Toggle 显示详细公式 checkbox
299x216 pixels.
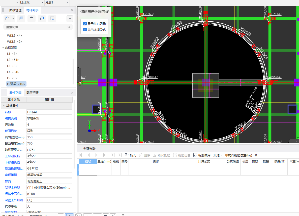pos(85,29)
